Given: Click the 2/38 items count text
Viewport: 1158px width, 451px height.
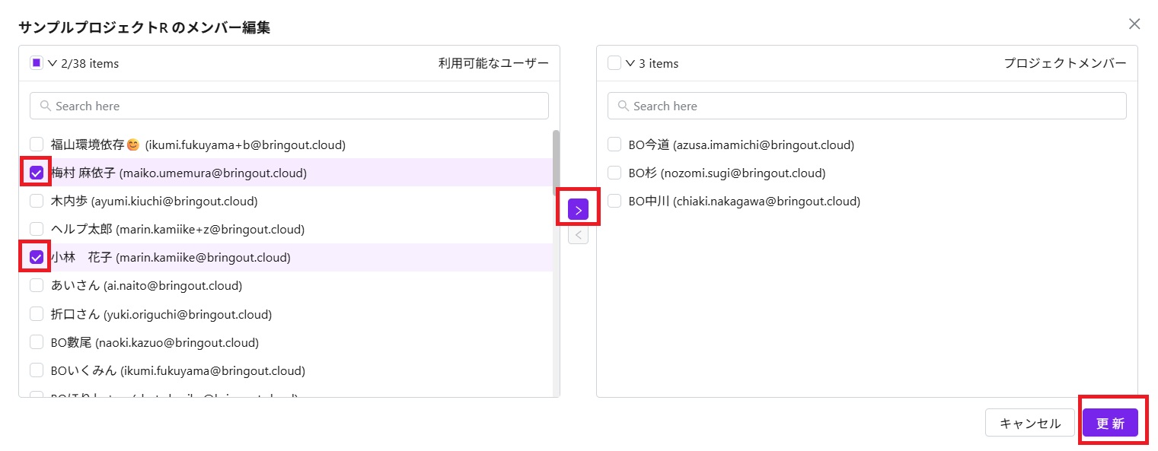Looking at the screenshot, I should pos(90,63).
